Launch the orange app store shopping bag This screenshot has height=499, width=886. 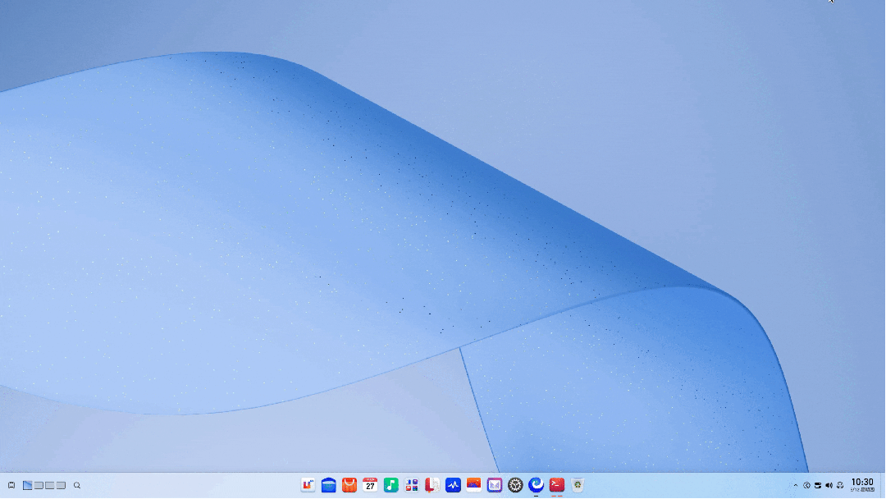[x=349, y=485]
